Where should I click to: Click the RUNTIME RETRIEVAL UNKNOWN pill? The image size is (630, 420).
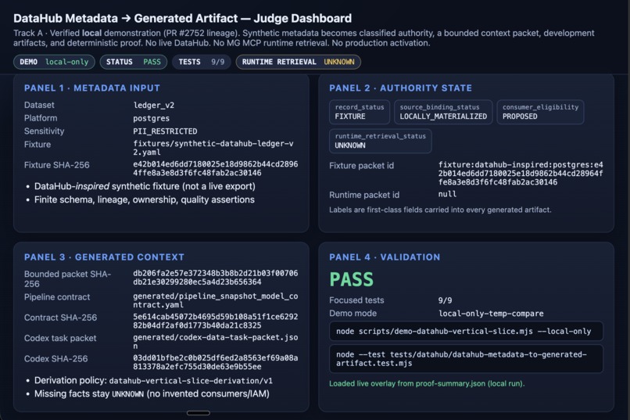point(298,62)
